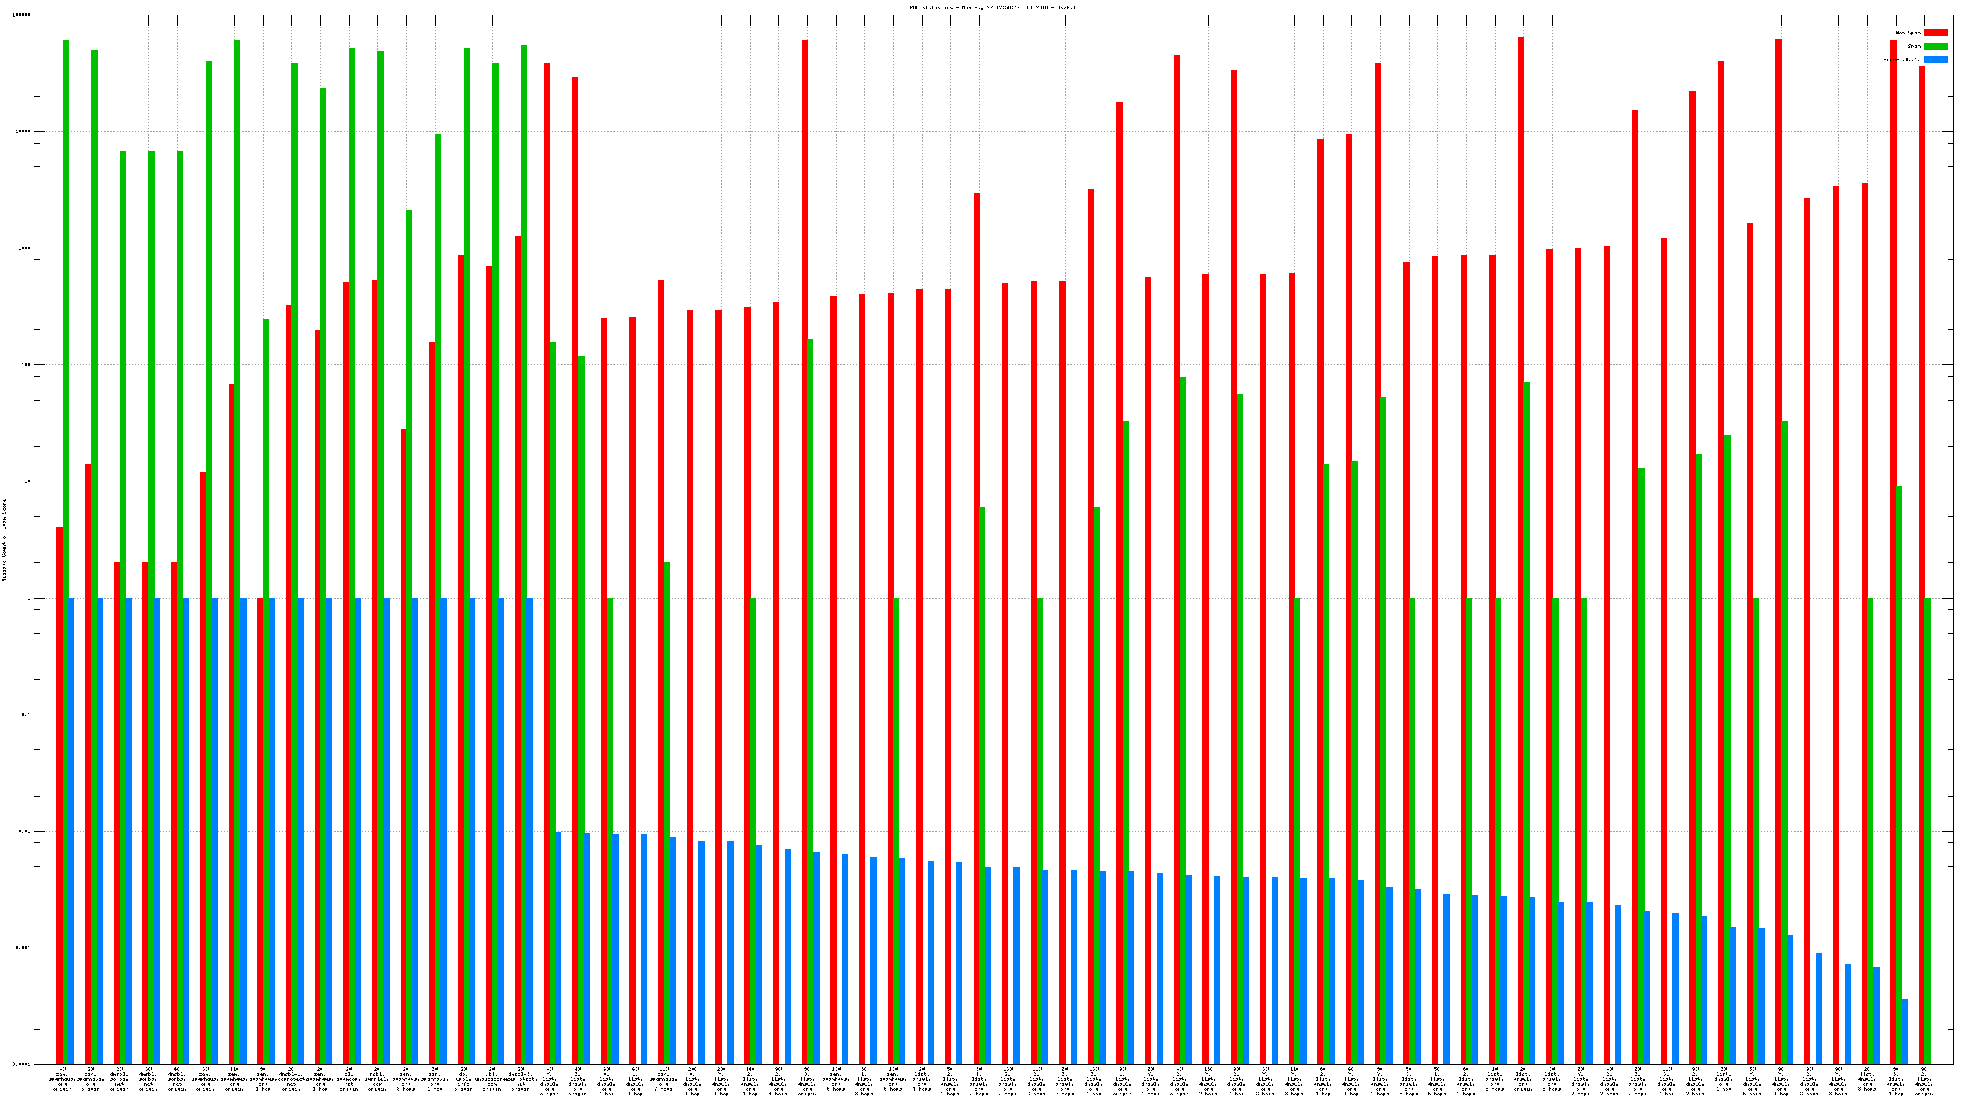
Task: Click the first zen.spamhaus.org origin x-axis label
Action: (x=63, y=1079)
